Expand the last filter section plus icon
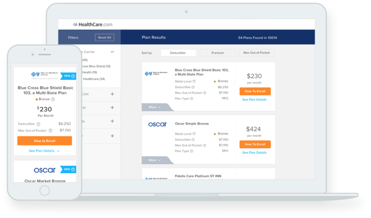This screenshot has width=371, height=218. pos(112,136)
